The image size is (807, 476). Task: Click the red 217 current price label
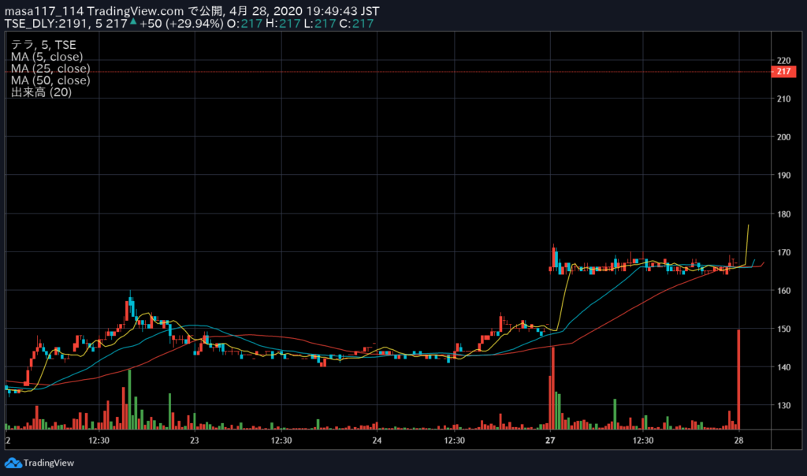[x=784, y=72]
